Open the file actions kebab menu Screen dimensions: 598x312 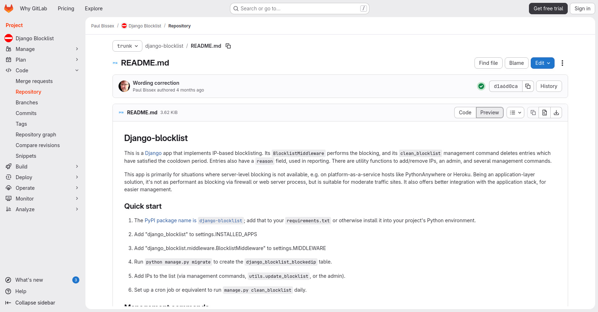(x=562, y=63)
